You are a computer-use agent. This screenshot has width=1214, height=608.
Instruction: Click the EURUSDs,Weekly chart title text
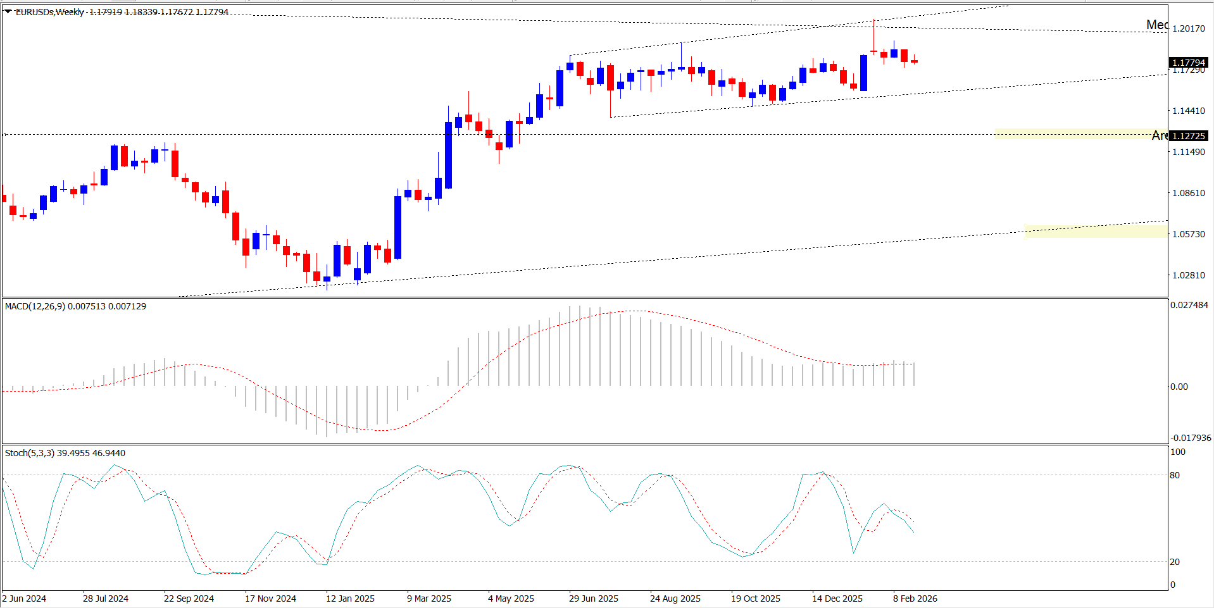click(x=49, y=12)
